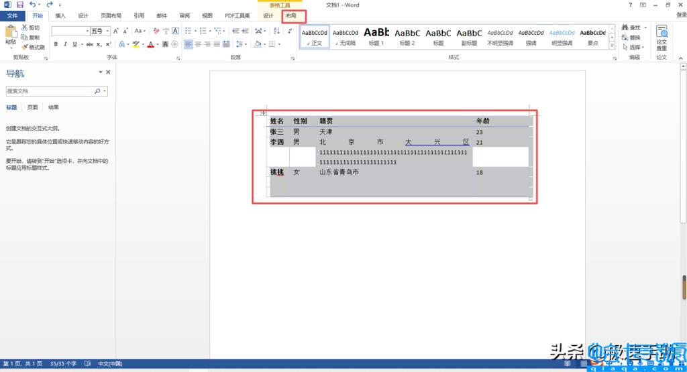This screenshot has height=372, width=687.
Task: Click the Save icon in quick access toolbar
Action: [x=20, y=5]
